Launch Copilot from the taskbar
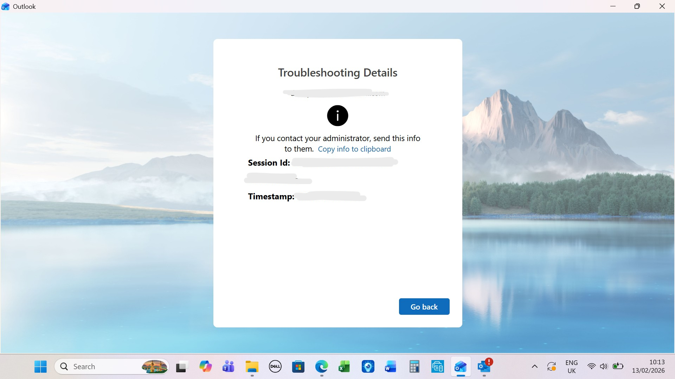This screenshot has height=379, width=675. 205,367
